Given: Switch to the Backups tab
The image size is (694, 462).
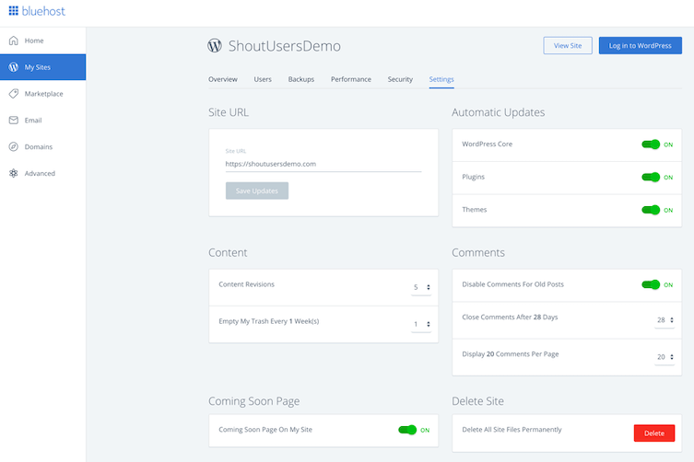Looking at the screenshot, I should [x=300, y=79].
